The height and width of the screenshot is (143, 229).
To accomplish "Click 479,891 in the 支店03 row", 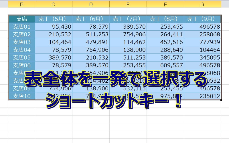I will 91,42.
